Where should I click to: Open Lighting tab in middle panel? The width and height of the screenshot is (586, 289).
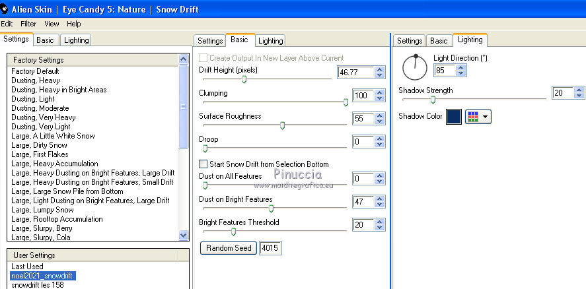click(x=271, y=41)
